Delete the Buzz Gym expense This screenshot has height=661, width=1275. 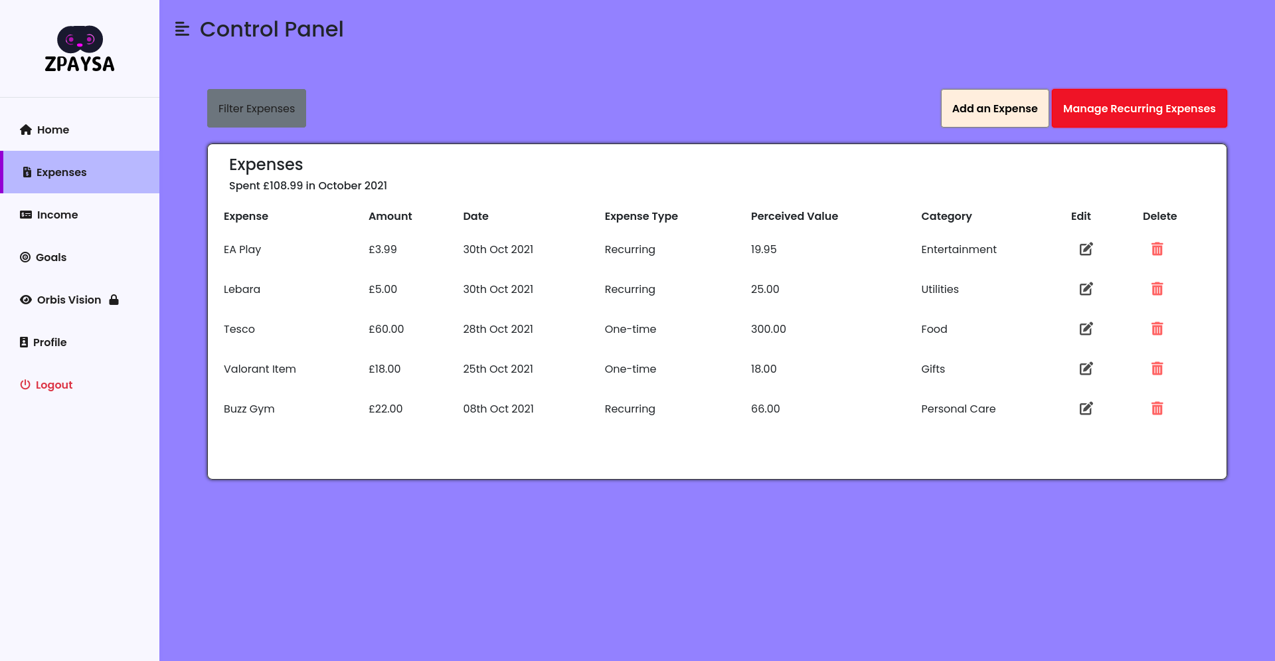point(1157,409)
